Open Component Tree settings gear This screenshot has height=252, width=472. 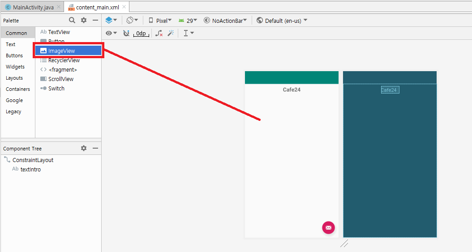pos(84,148)
